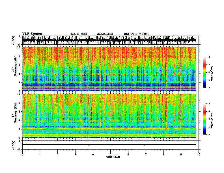Click the "-3" label on lower colorbar
This screenshot has height=173, width=224.
coord(208,104)
